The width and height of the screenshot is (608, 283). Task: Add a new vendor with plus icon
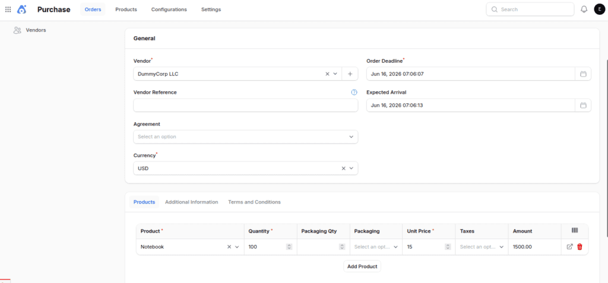pyautogui.click(x=350, y=74)
